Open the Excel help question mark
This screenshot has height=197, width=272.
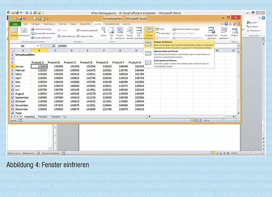(226, 24)
